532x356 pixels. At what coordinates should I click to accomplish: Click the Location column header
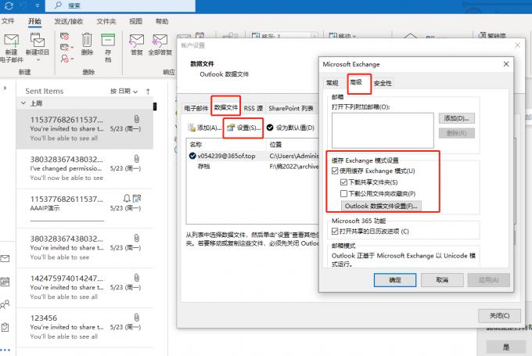click(293, 145)
